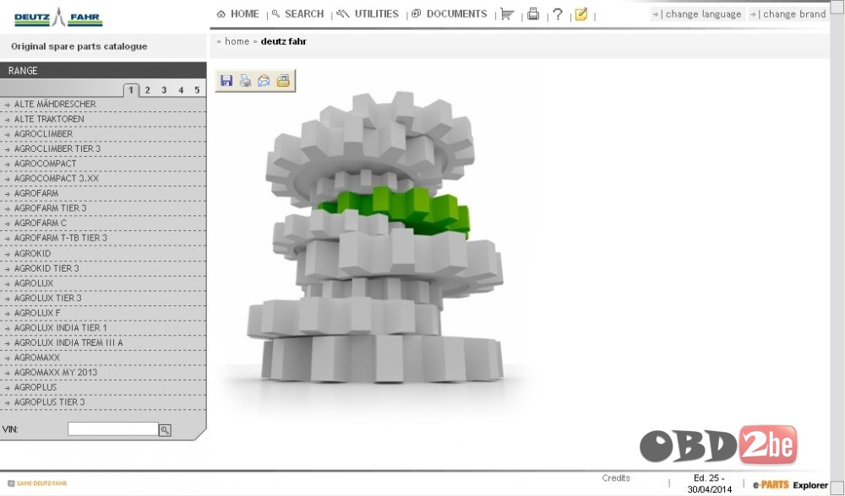Click the change language link
Screen dimensions: 845x496
pyautogui.click(x=699, y=14)
